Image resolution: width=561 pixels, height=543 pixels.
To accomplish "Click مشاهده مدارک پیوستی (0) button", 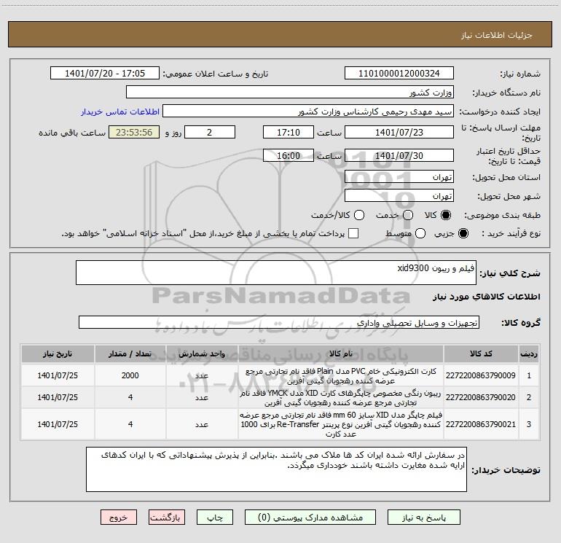I will coord(310,517).
